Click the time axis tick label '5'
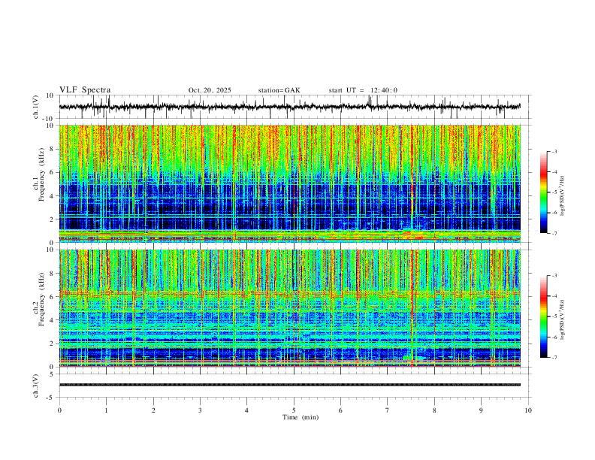This screenshot has height=460, width=595. click(x=294, y=410)
